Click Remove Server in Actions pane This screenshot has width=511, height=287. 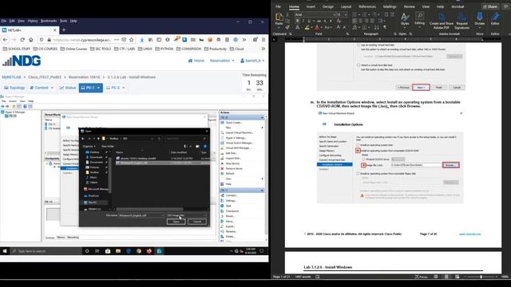click(234, 168)
